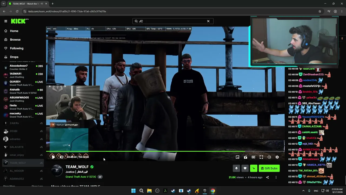Open ENG language switcher in taskbar
346x195 pixels.
316,191
